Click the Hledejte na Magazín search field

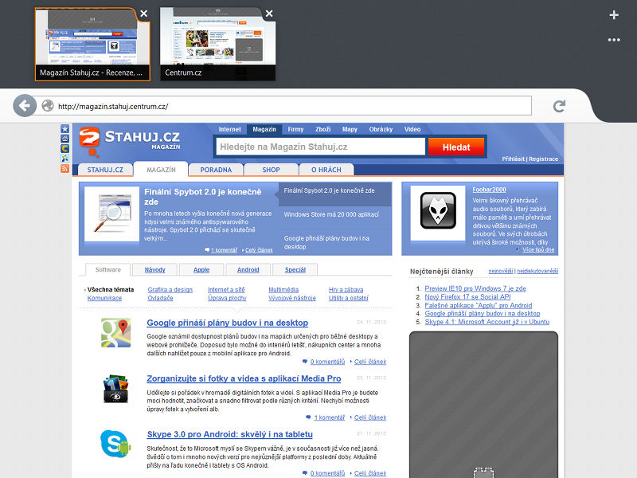point(320,147)
